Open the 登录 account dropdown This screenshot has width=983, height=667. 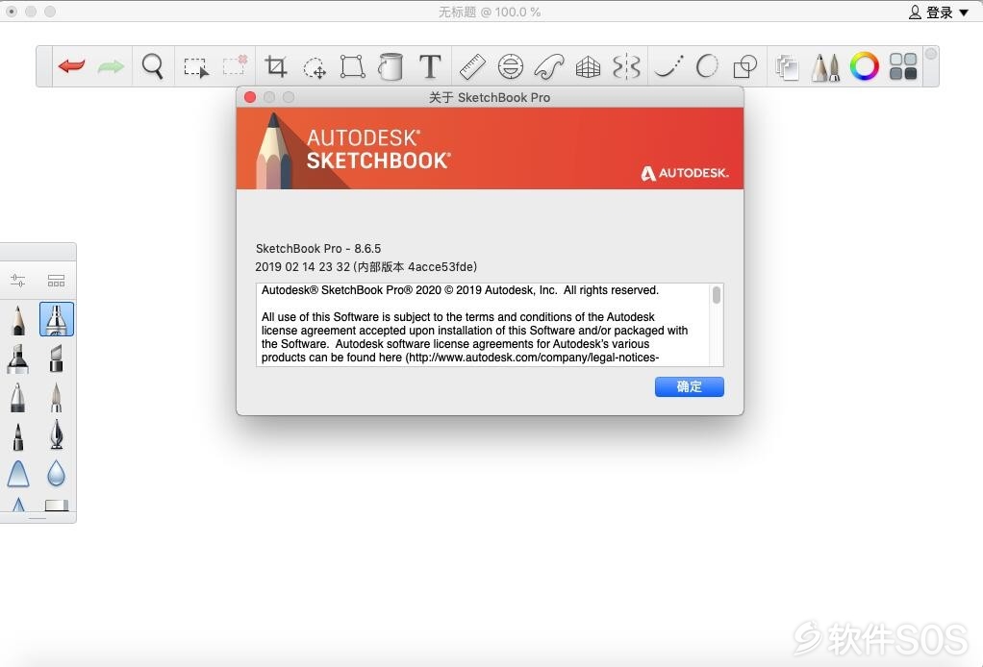pyautogui.click(x=939, y=12)
